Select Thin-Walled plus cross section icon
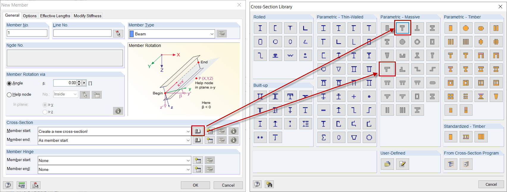This screenshot has height=192, width=507. (354, 97)
